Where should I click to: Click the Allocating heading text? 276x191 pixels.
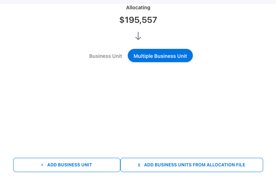pyautogui.click(x=138, y=7)
